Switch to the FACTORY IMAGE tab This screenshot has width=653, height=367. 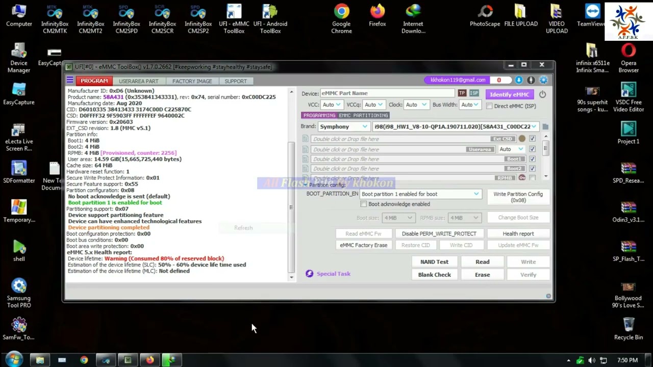point(192,81)
